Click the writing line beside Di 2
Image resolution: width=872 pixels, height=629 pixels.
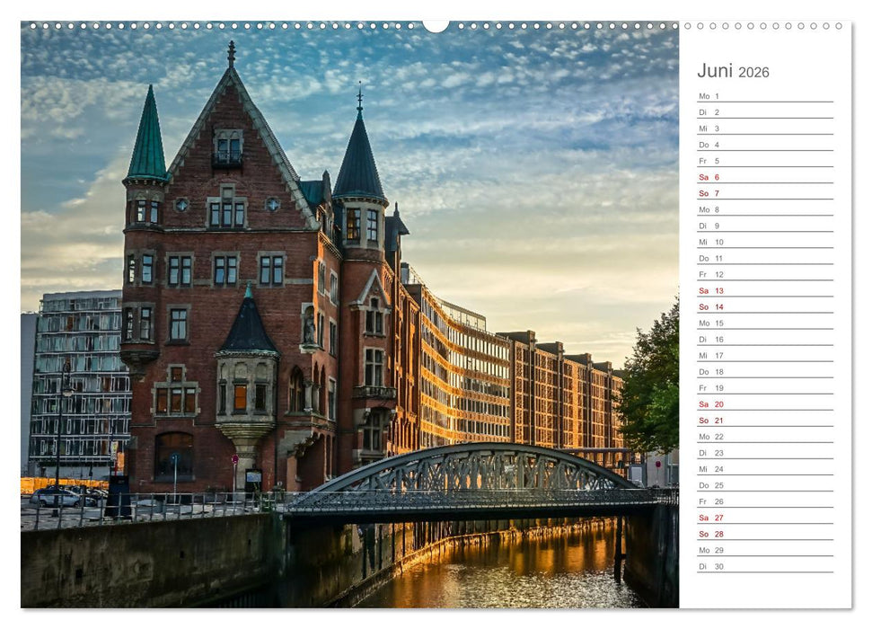point(781,112)
